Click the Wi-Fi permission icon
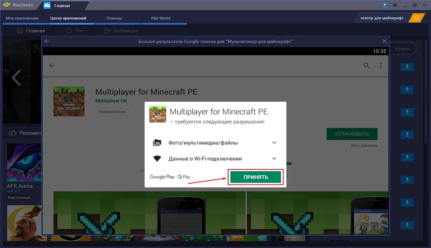Viewport: 431px width, 248px height. (x=157, y=159)
